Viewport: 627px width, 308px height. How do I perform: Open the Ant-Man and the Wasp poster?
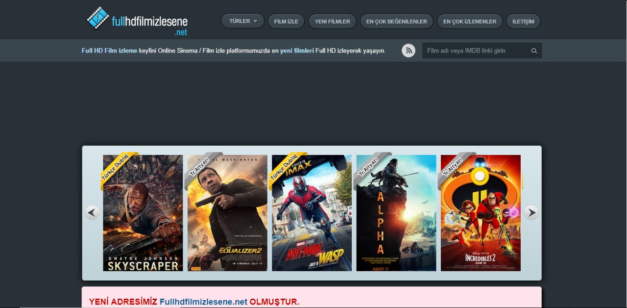pyautogui.click(x=312, y=213)
